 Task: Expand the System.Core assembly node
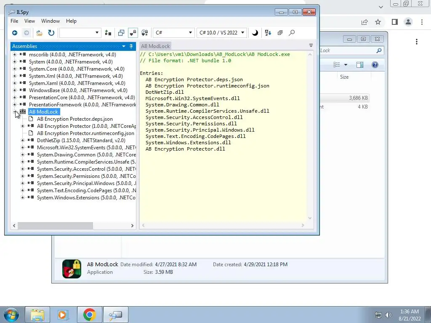pyautogui.click(x=15, y=69)
